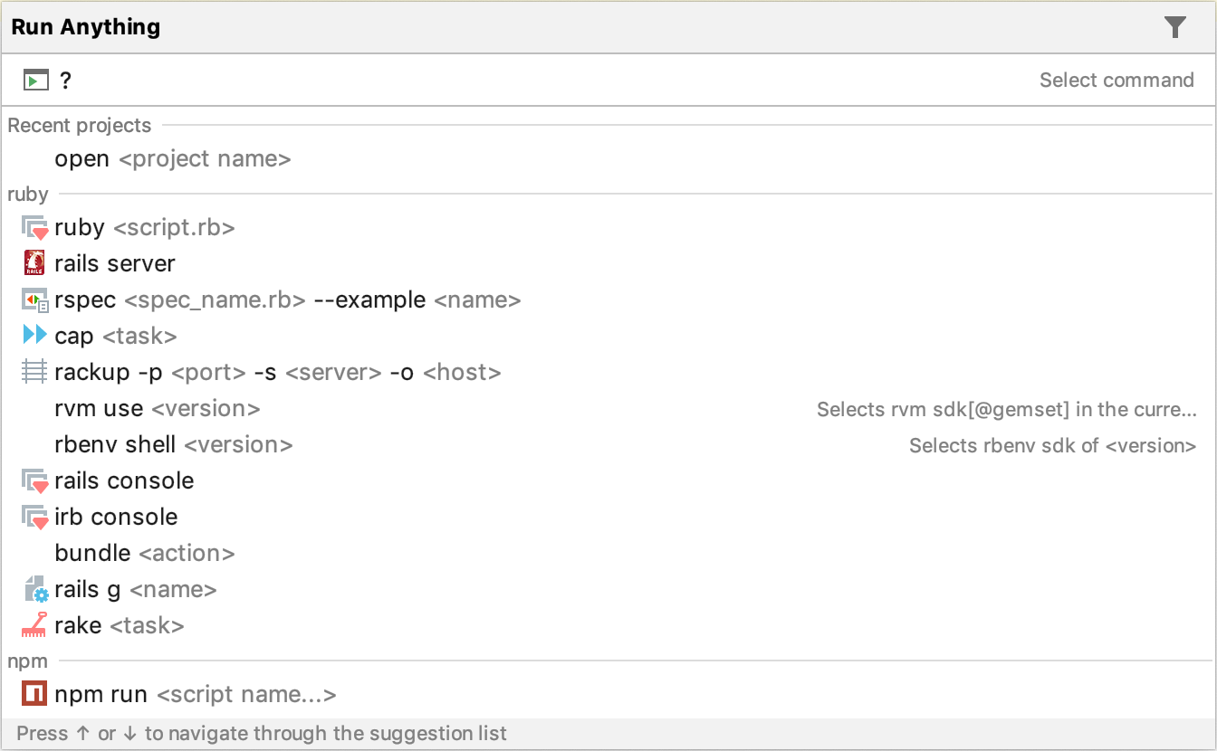The width and height of the screenshot is (1217, 751).
Task: Click the navigation hint in the footer
Action: click(x=262, y=733)
